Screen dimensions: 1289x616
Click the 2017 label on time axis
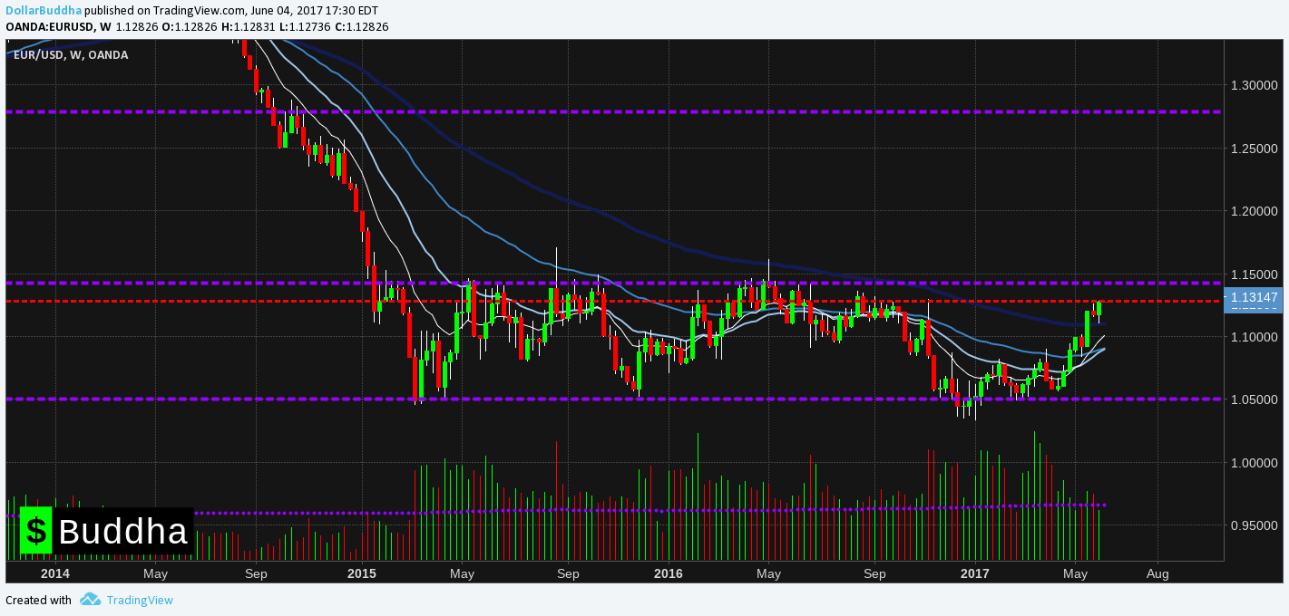coord(975,573)
